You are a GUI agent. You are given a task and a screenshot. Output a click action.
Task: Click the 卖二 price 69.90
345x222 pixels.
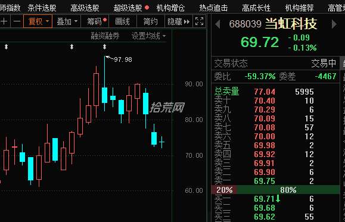click(x=265, y=172)
